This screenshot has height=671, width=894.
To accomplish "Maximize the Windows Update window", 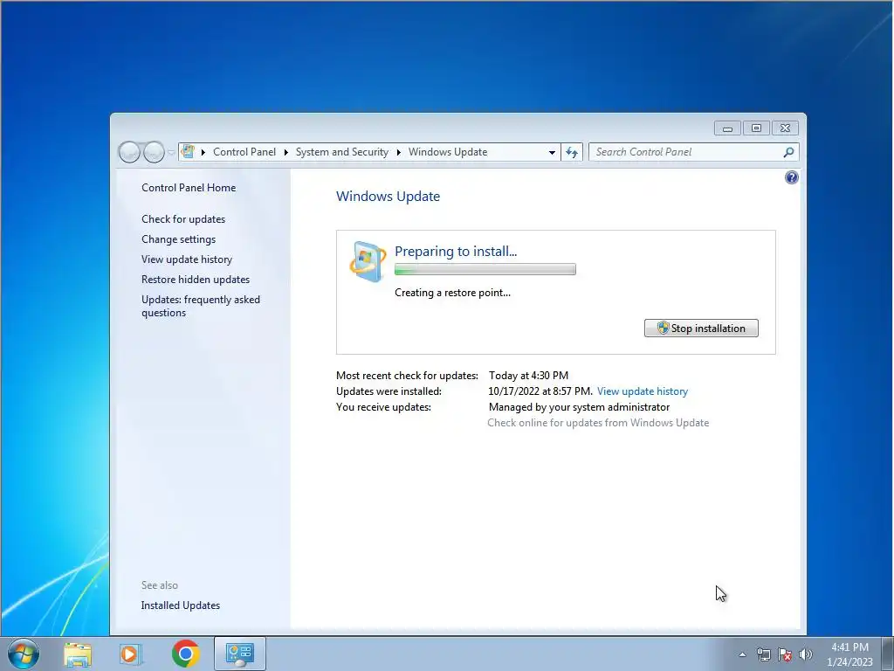I will 756,128.
